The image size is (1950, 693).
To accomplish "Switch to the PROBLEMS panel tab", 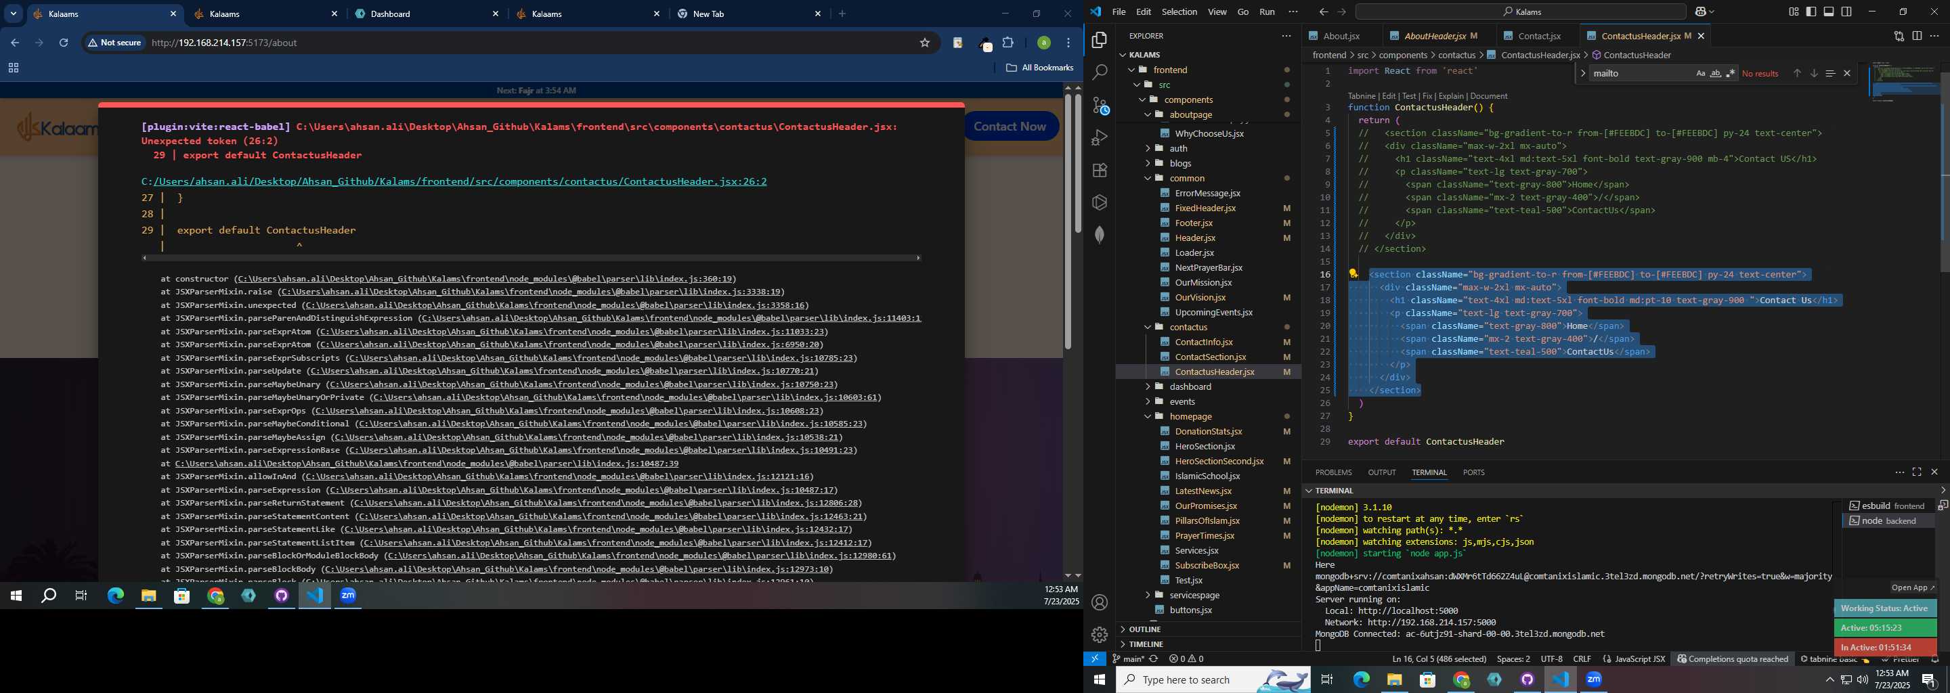I will (1333, 472).
